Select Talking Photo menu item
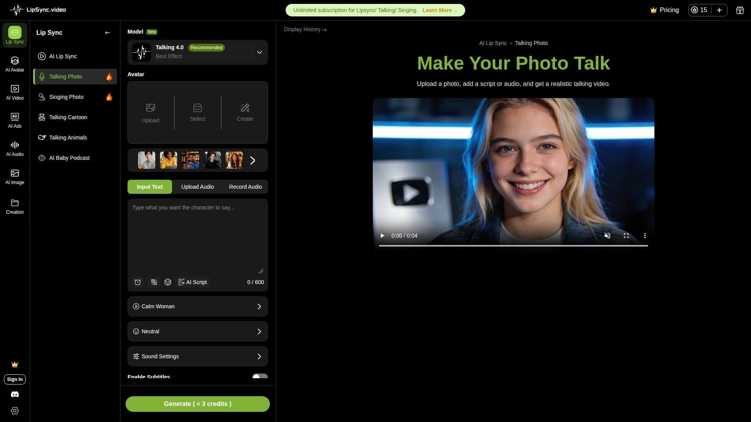 75,77
